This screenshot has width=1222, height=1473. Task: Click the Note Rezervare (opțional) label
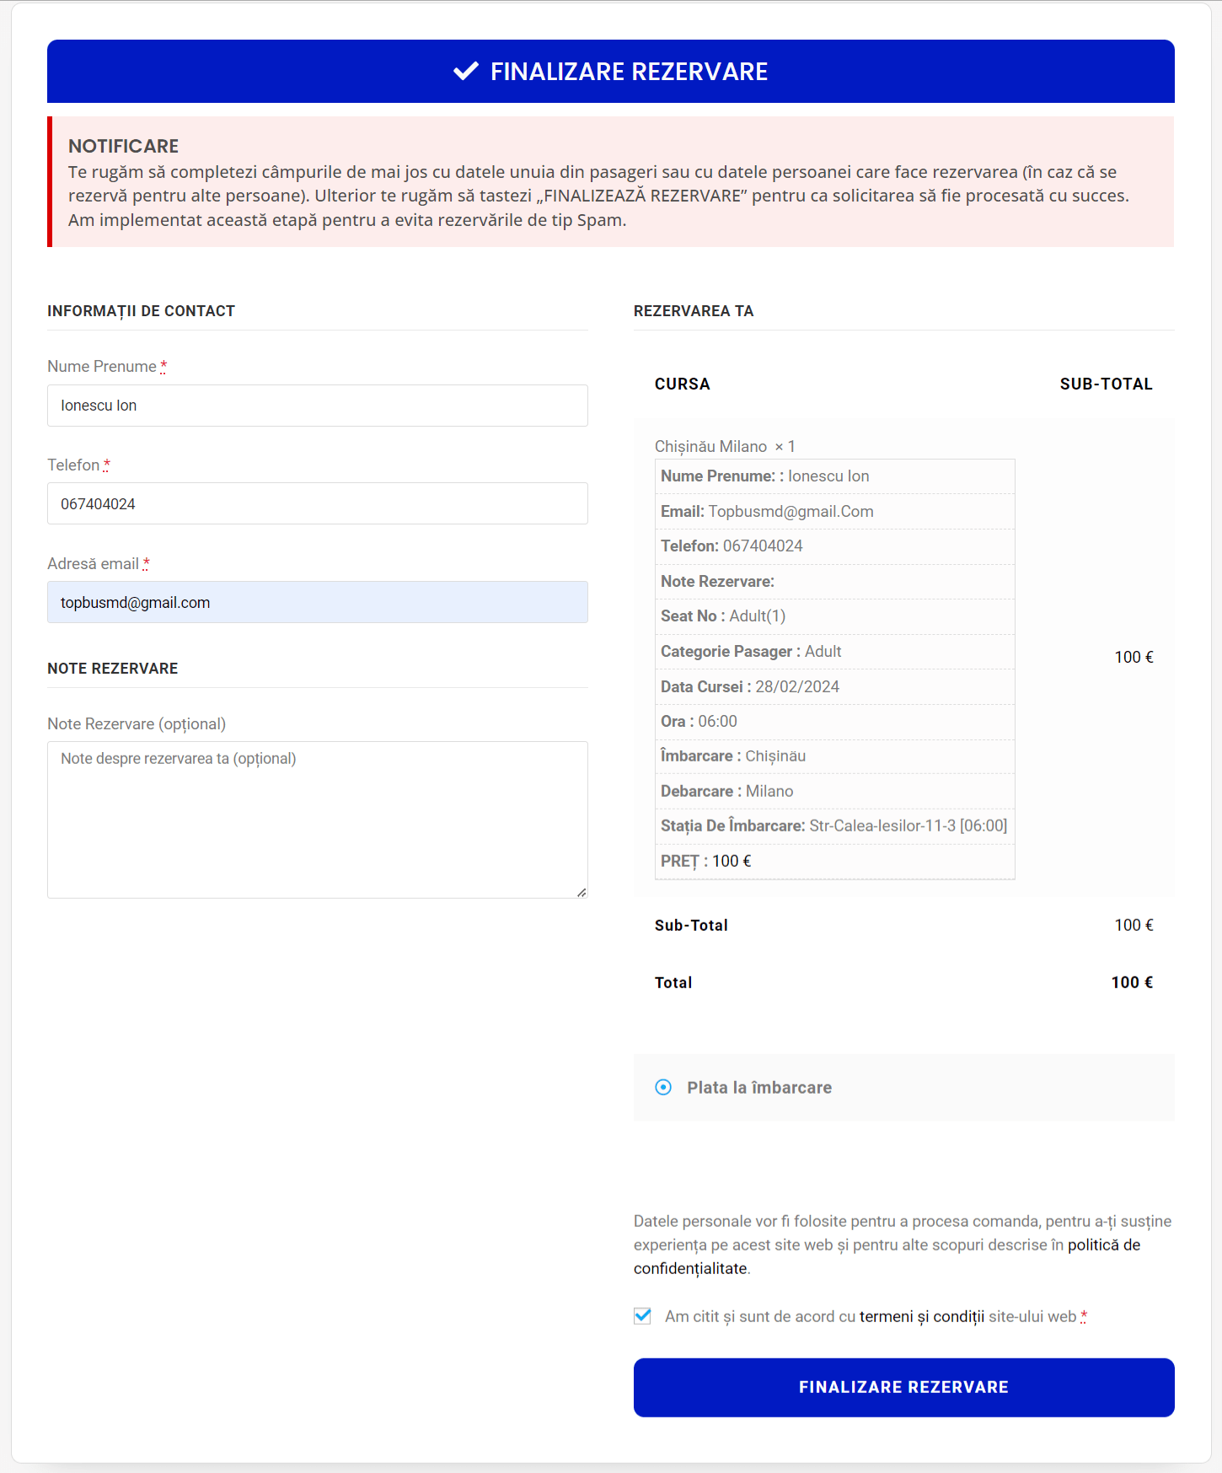137,724
